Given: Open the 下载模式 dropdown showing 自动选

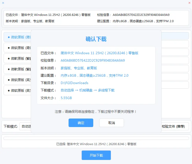Looking at the screenshot, I should coord(25,126).
